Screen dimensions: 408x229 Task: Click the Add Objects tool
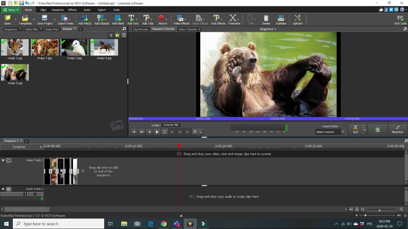[x=102, y=20]
